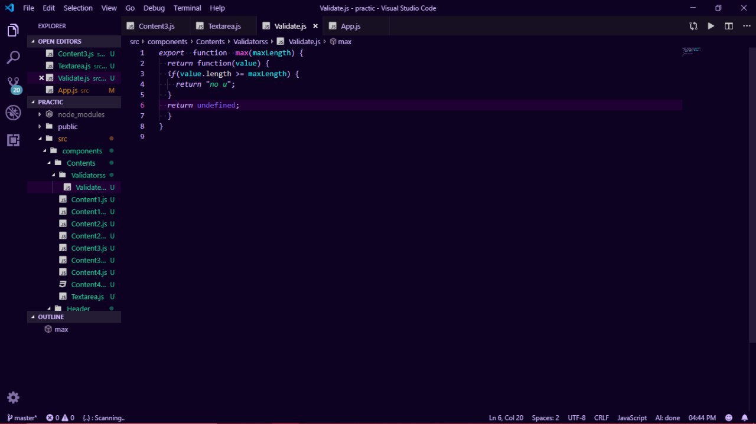Image resolution: width=756 pixels, height=424 pixels.
Task: Switch to the Content3.js tab
Action: [156, 26]
